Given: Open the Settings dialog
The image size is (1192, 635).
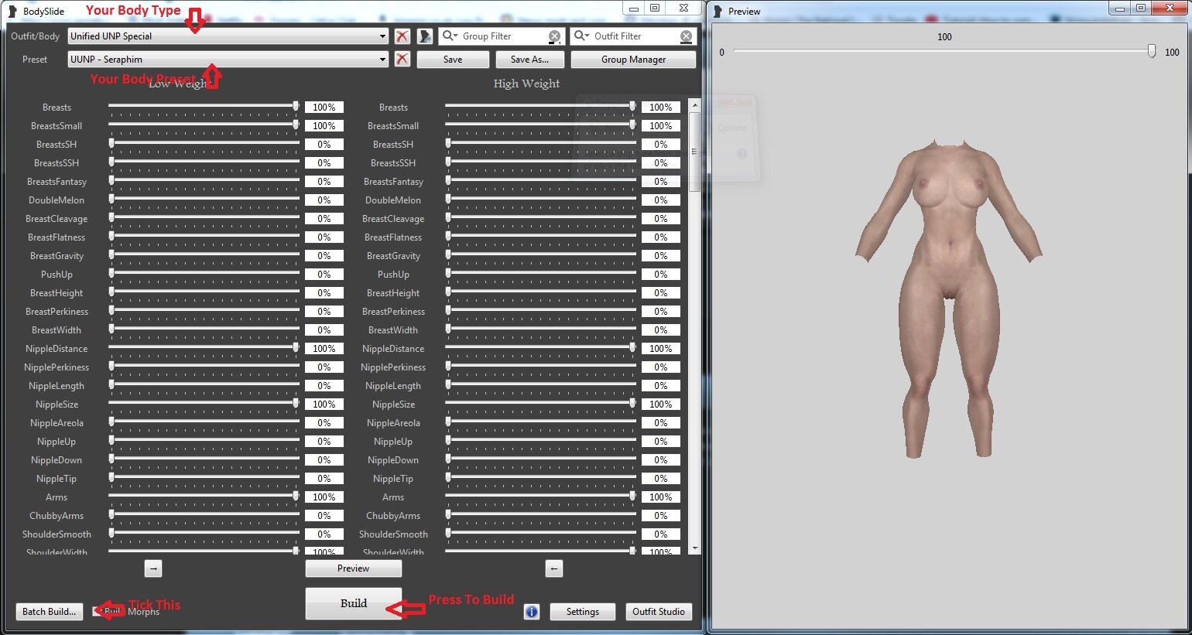Looking at the screenshot, I should (583, 612).
